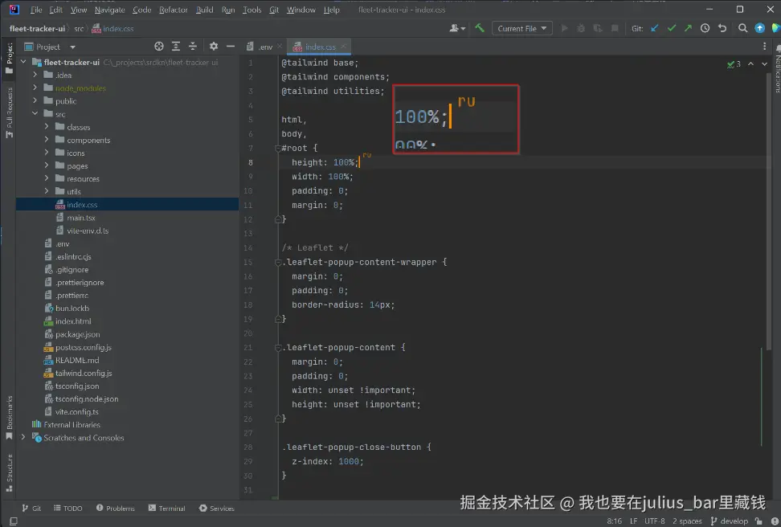Click the develop branch in status bar
Viewport: 781px width, 527px height.
coord(730,521)
